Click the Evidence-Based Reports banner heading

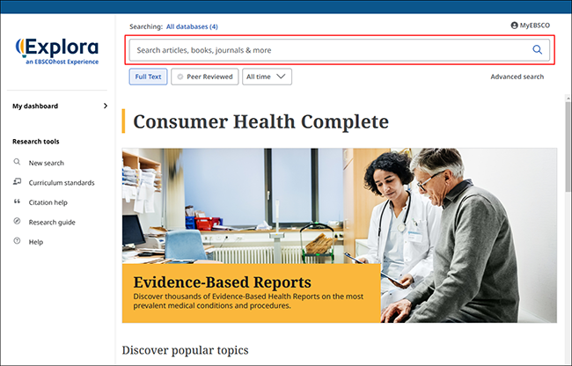pyautogui.click(x=222, y=282)
